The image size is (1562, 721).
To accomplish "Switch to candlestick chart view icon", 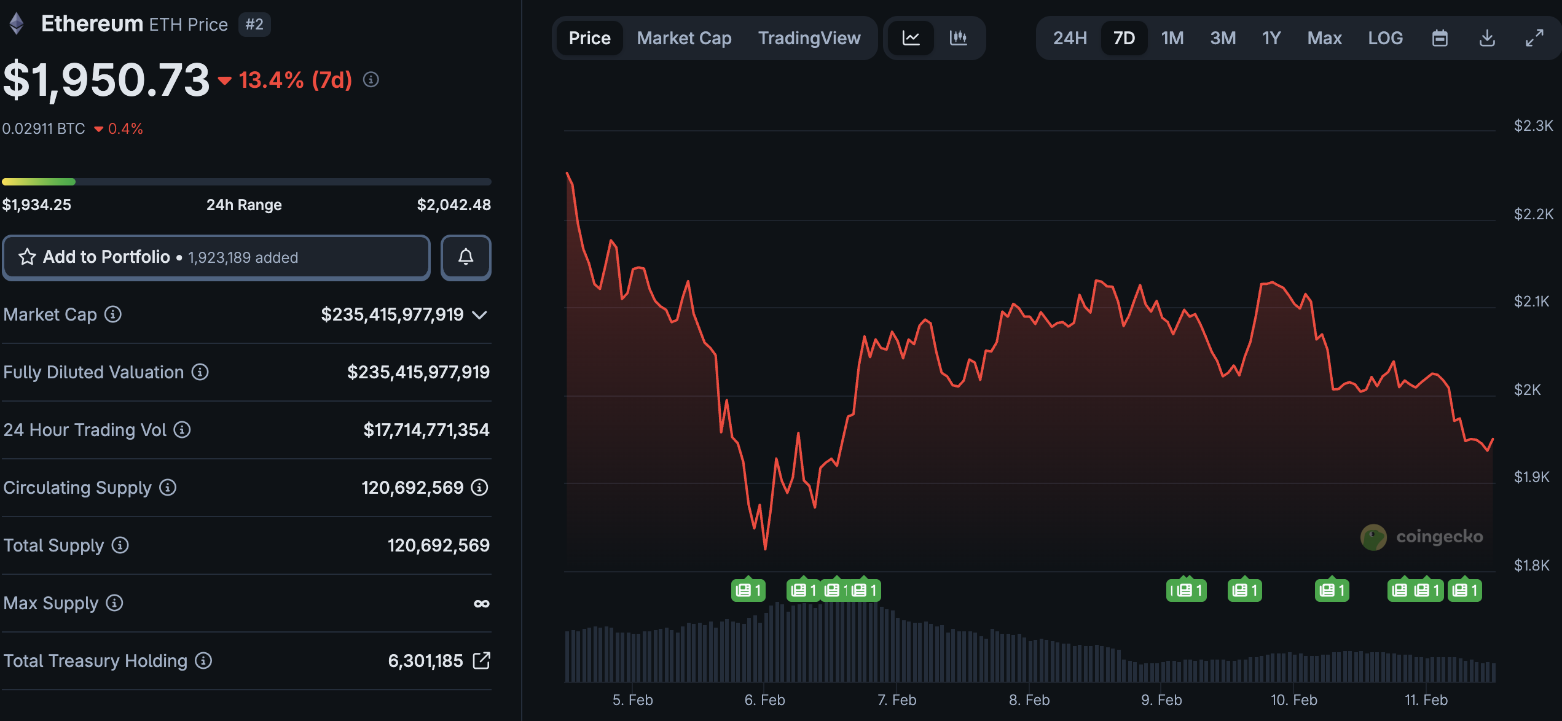I will (958, 38).
